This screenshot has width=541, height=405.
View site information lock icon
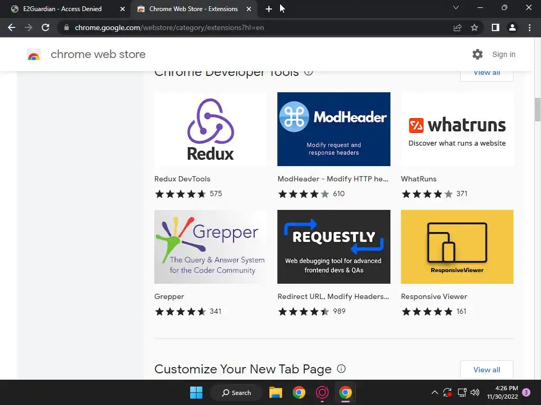(x=67, y=27)
